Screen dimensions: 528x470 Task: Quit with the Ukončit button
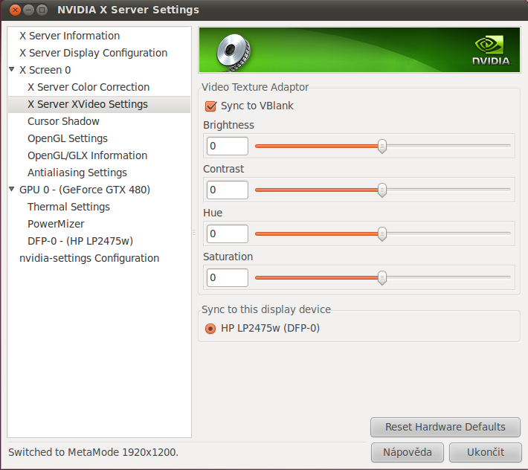click(x=486, y=452)
